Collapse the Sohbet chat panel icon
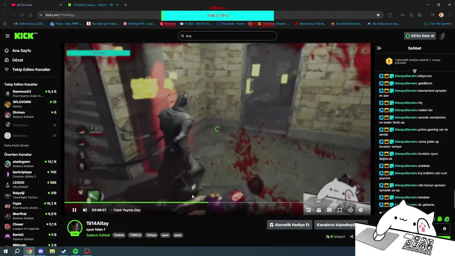The image size is (455, 256). click(379, 48)
